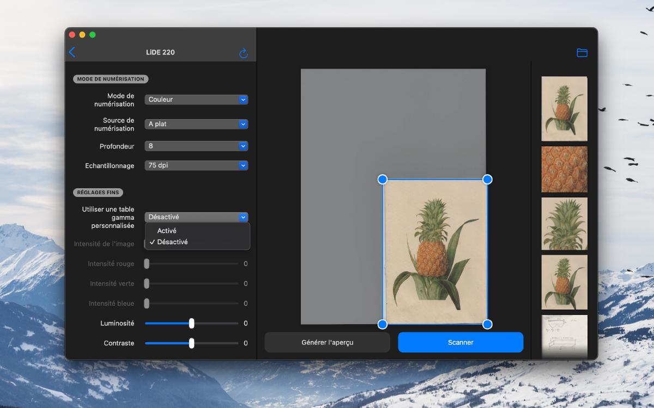The height and width of the screenshot is (408, 654).
Task: Click top-left crop selection handle
Action: (x=383, y=180)
